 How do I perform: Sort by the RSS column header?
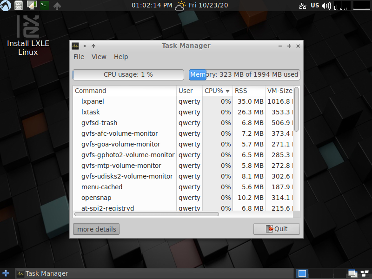[249, 91]
